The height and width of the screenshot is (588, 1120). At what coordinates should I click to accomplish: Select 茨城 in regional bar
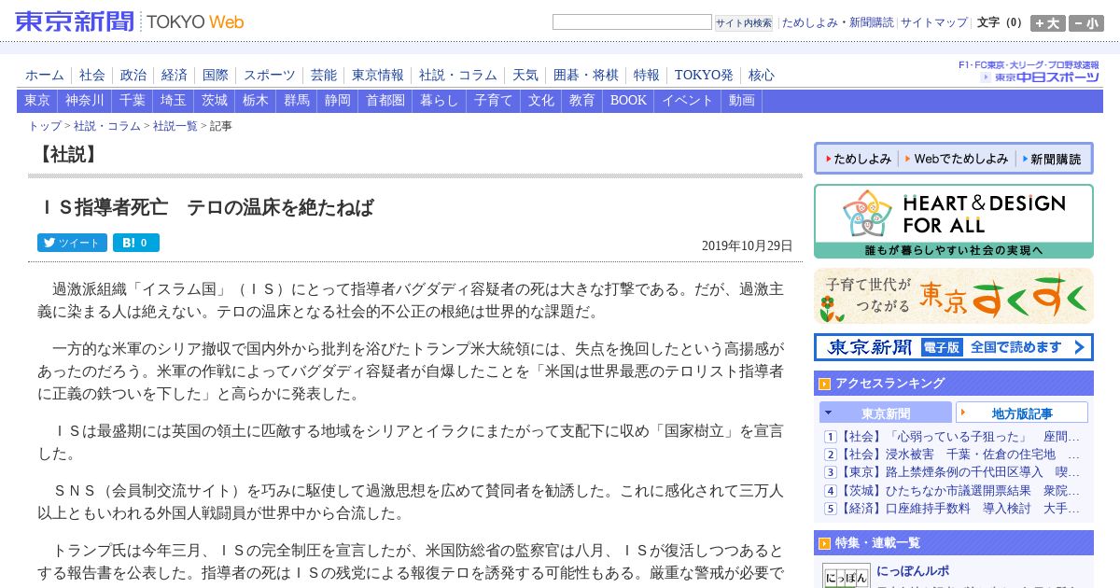click(215, 101)
